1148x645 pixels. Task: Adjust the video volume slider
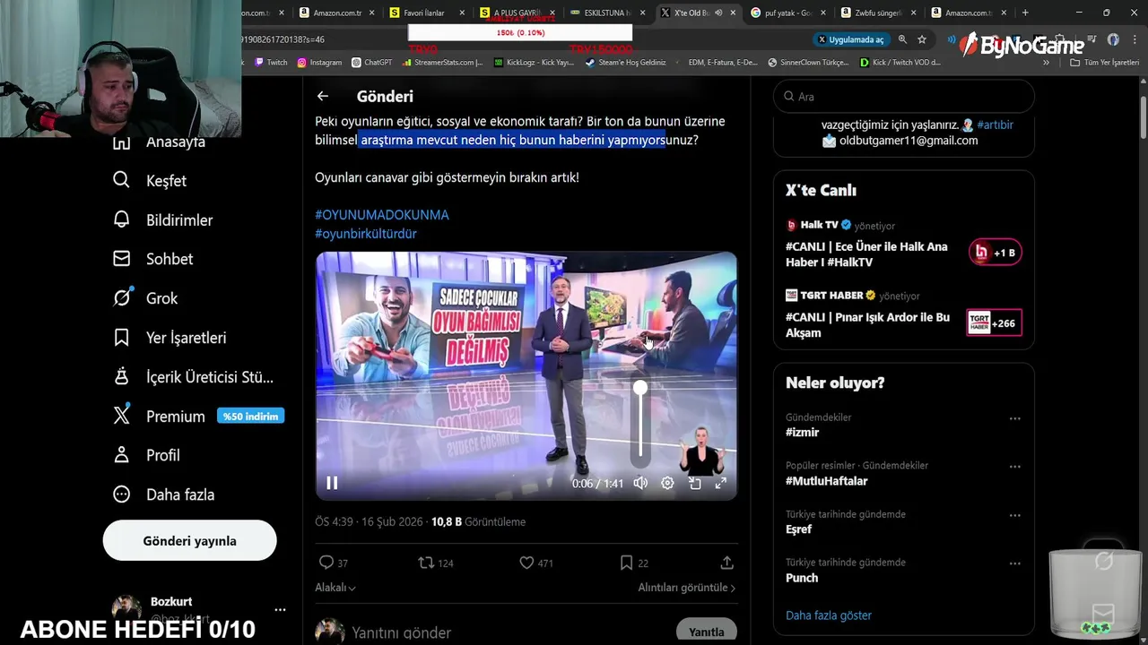click(x=640, y=422)
